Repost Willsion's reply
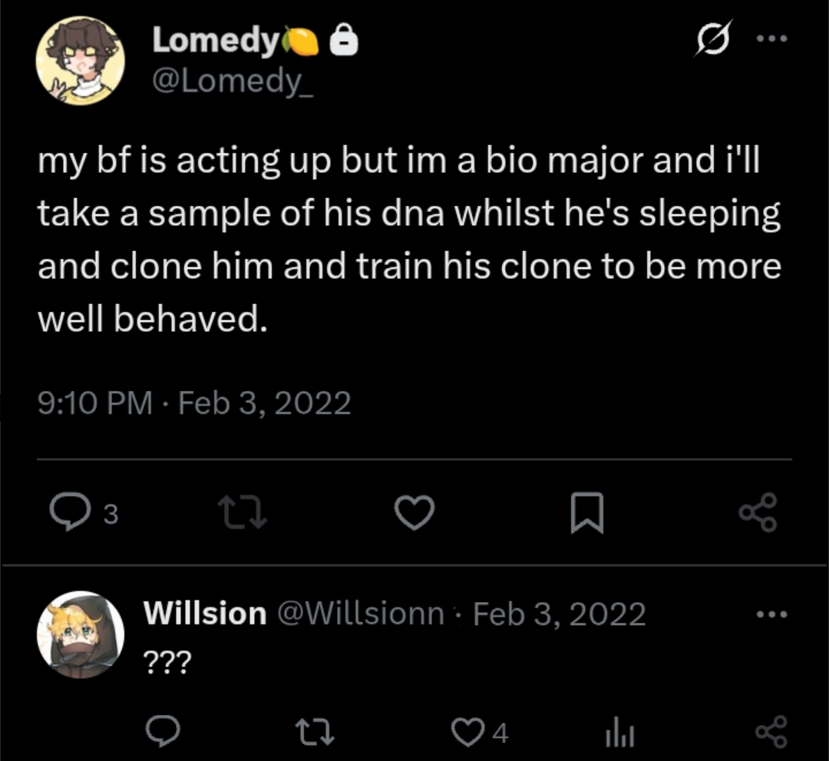829x761 pixels. (x=315, y=732)
